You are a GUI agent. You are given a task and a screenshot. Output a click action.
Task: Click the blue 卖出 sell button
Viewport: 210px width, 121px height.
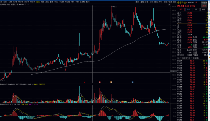[188, 9]
